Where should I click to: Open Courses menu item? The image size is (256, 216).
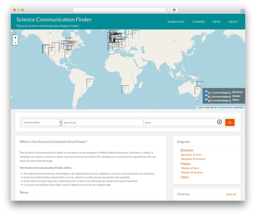[x=199, y=22]
